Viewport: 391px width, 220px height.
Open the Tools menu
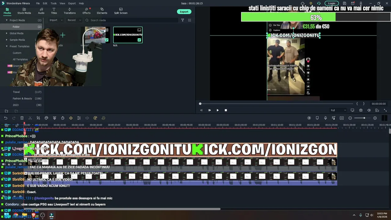(53, 3)
